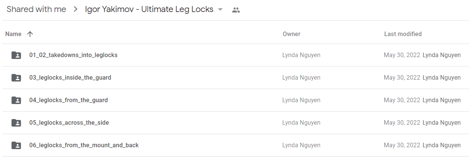This screenshot has width=469, height=157.
Task: Select the 04_leglocks_from_the_guard folder name
Action: tap(69, 100)
